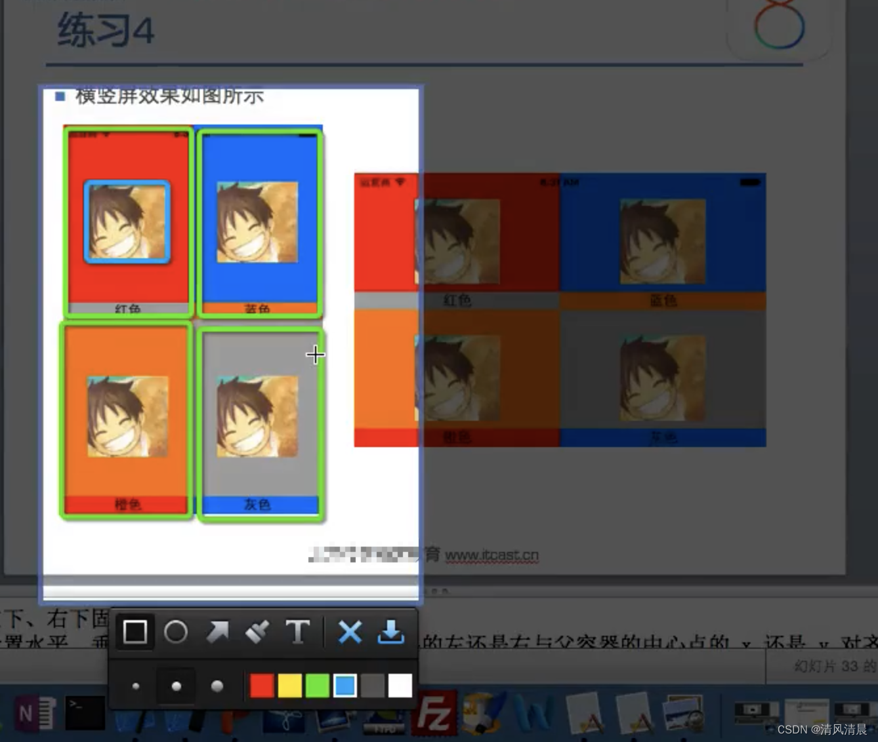
Task: Click the portrait image in orange panel
Action: click(x=127, y=416)
